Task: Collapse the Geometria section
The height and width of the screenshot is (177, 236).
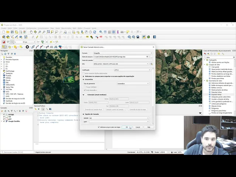Action: point(83,80)
